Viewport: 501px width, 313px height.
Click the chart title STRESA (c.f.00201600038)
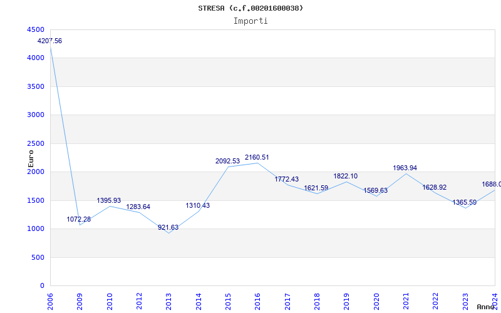250,8
